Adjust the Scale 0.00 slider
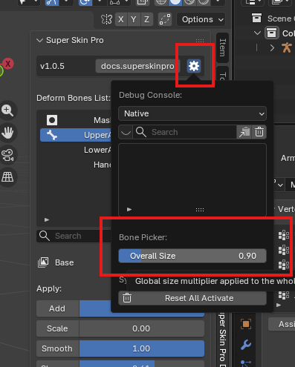The height and width of the screenshot is (367, 295). [141, 328]
